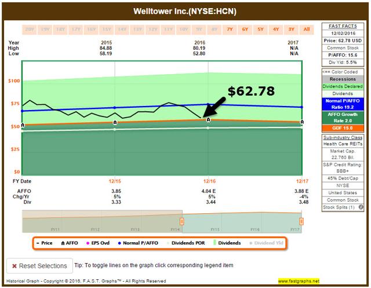The width and height of the screenshot is (371, 288).
Task: Click the Div Yld: 5.5% fact
Action: pyautogui.click(x=343, y=63)
